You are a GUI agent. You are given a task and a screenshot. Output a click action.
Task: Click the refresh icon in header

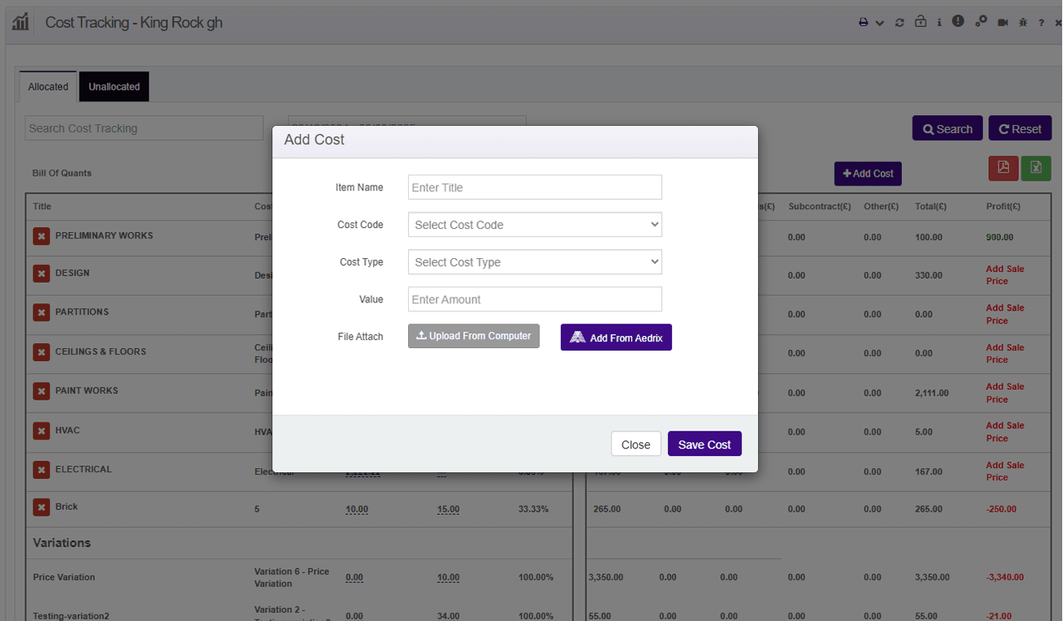coord(899,23)
